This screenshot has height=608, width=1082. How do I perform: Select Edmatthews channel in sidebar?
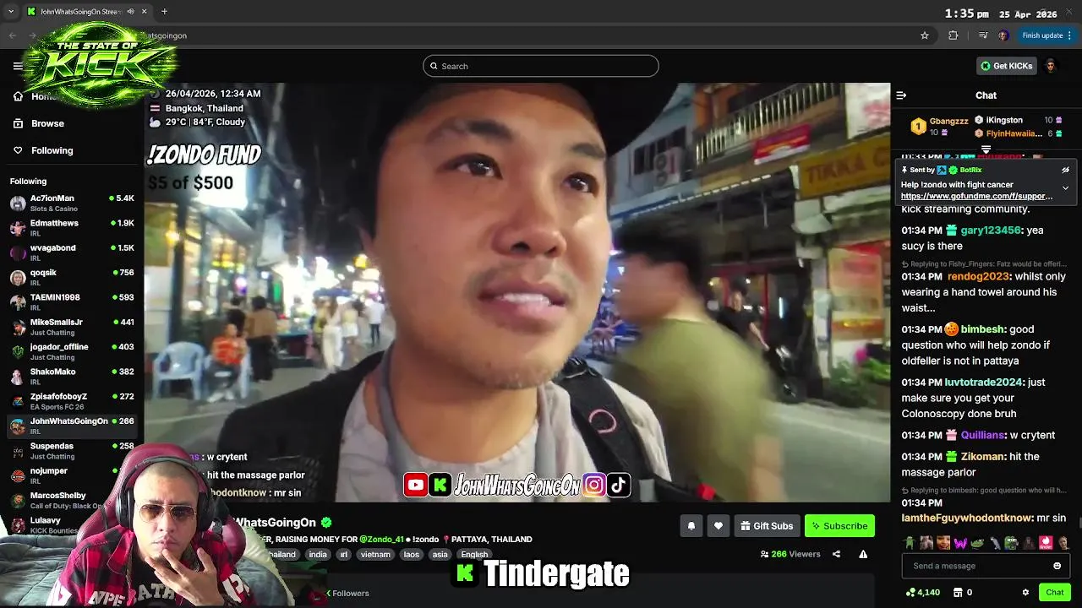(72, 228)
